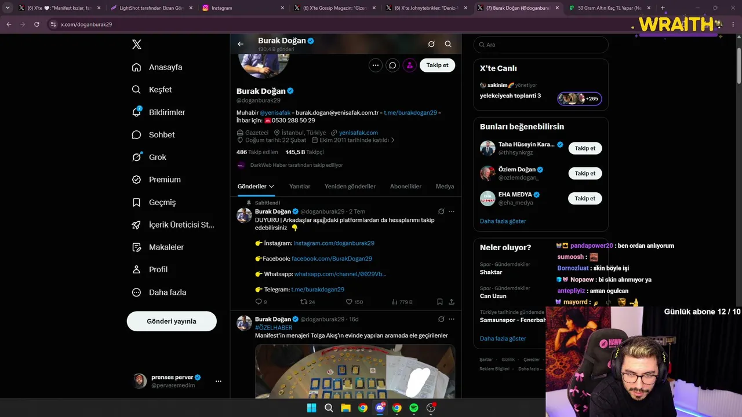Open Geçmiş in the left sidebar
Image resolution: width=742 pixels, height=417 pixels.
point(154,202)
